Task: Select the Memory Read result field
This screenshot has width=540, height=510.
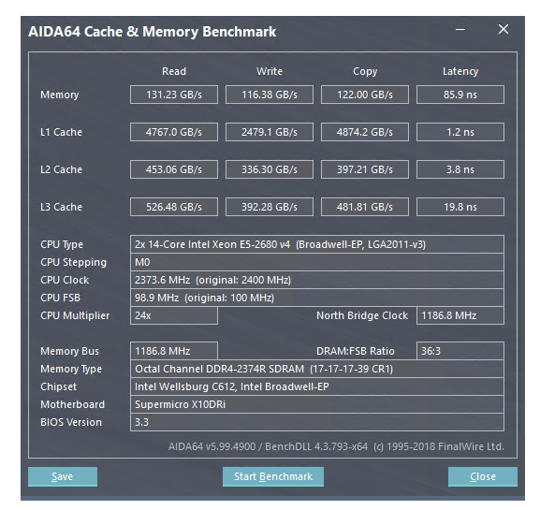Action: [x=174, y=95]
